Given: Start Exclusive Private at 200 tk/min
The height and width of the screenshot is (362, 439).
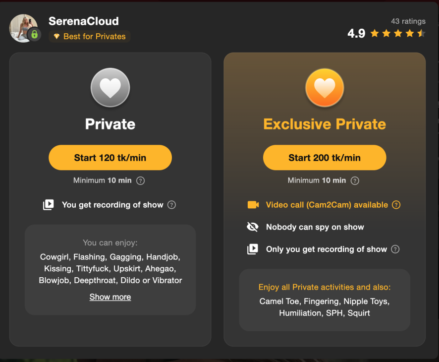Looking at the screenshot, I should (x=325, y=158).
